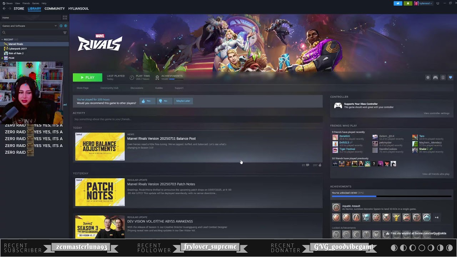Open the Aquatic Assault achievement icon
This screenshot has width=457, height=257.
click(336, 207)
